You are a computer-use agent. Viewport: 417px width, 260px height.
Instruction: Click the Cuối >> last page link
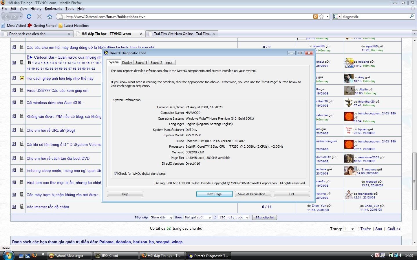tap(394, 229)
